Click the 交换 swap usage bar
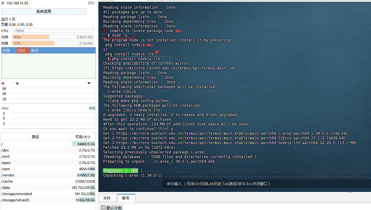 tap(53, 43)
